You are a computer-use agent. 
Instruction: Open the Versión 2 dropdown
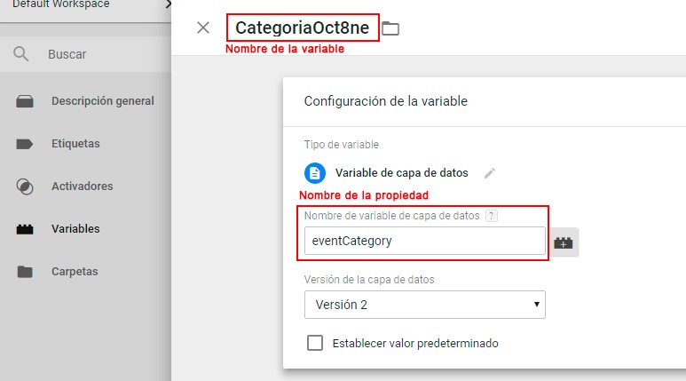point(424,305)
